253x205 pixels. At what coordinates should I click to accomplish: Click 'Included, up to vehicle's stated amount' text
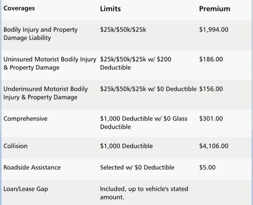(x=144, y=193)
